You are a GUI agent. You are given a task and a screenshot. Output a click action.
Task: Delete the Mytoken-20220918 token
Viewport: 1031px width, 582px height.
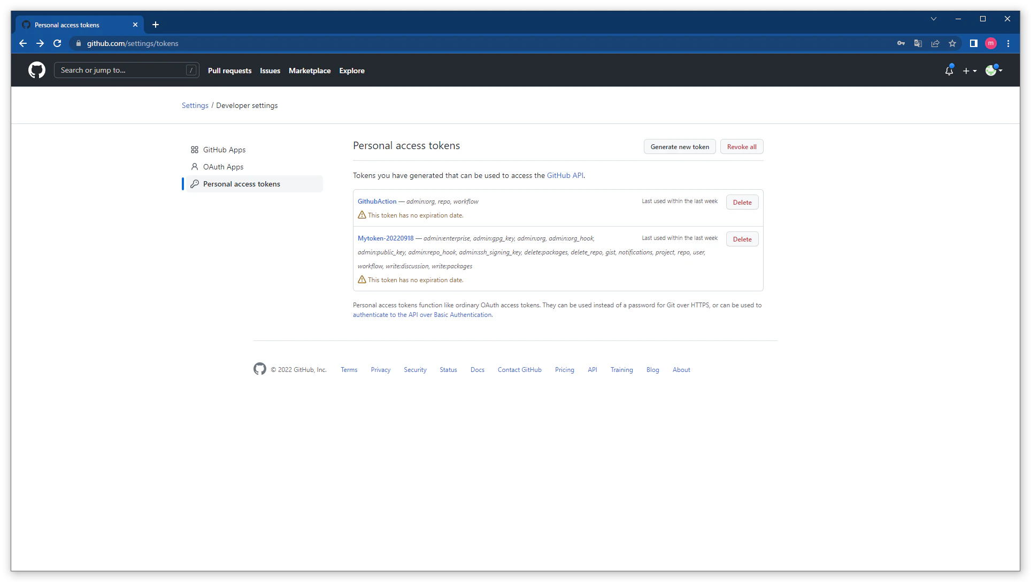click(742, 239)
